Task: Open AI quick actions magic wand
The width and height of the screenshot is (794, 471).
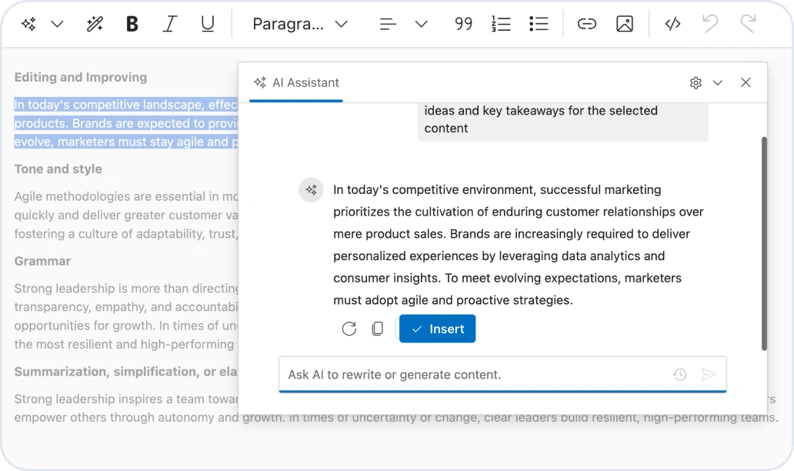Action: tap(95, 24)
